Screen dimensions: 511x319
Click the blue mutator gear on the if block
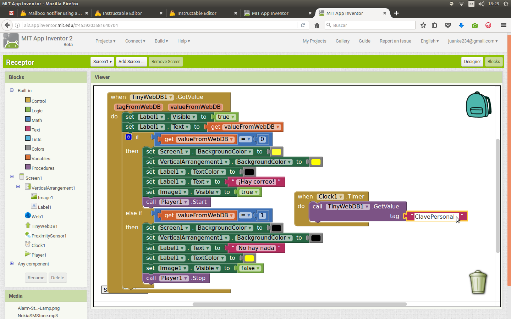click(x=129, y=137)
